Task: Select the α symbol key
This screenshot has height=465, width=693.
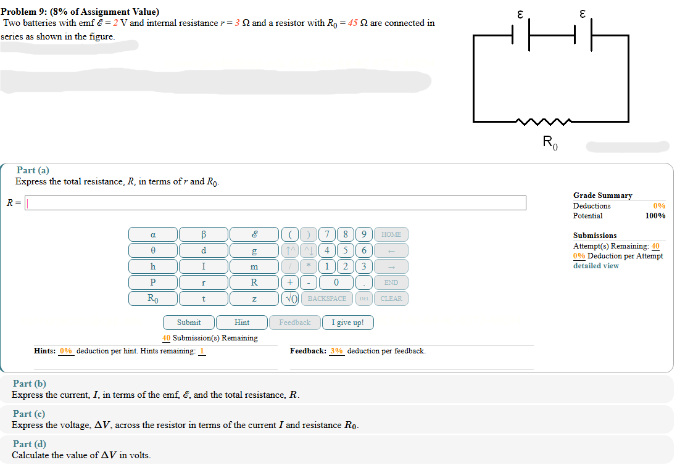Action: 153,234
